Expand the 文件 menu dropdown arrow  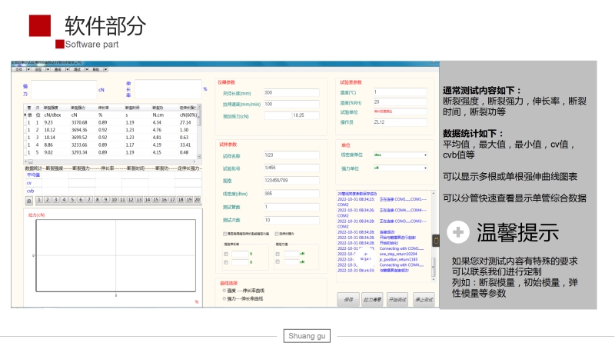pyautogui.click(x=29, y=69)
